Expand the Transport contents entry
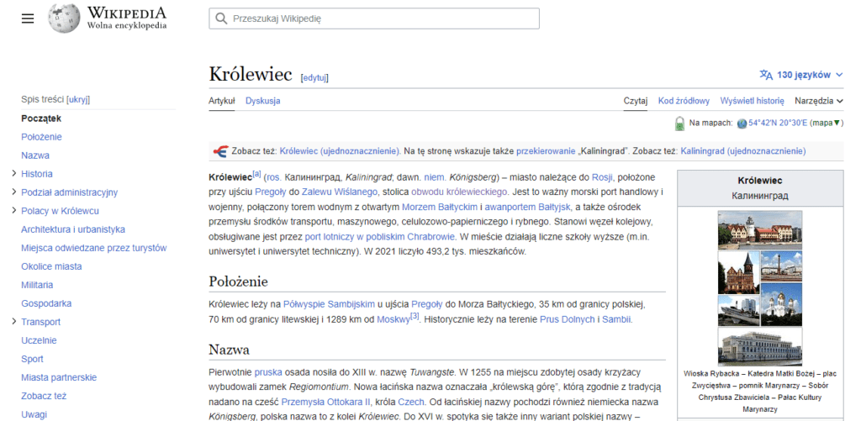The image size is (861, 421). tap(14, 322)
